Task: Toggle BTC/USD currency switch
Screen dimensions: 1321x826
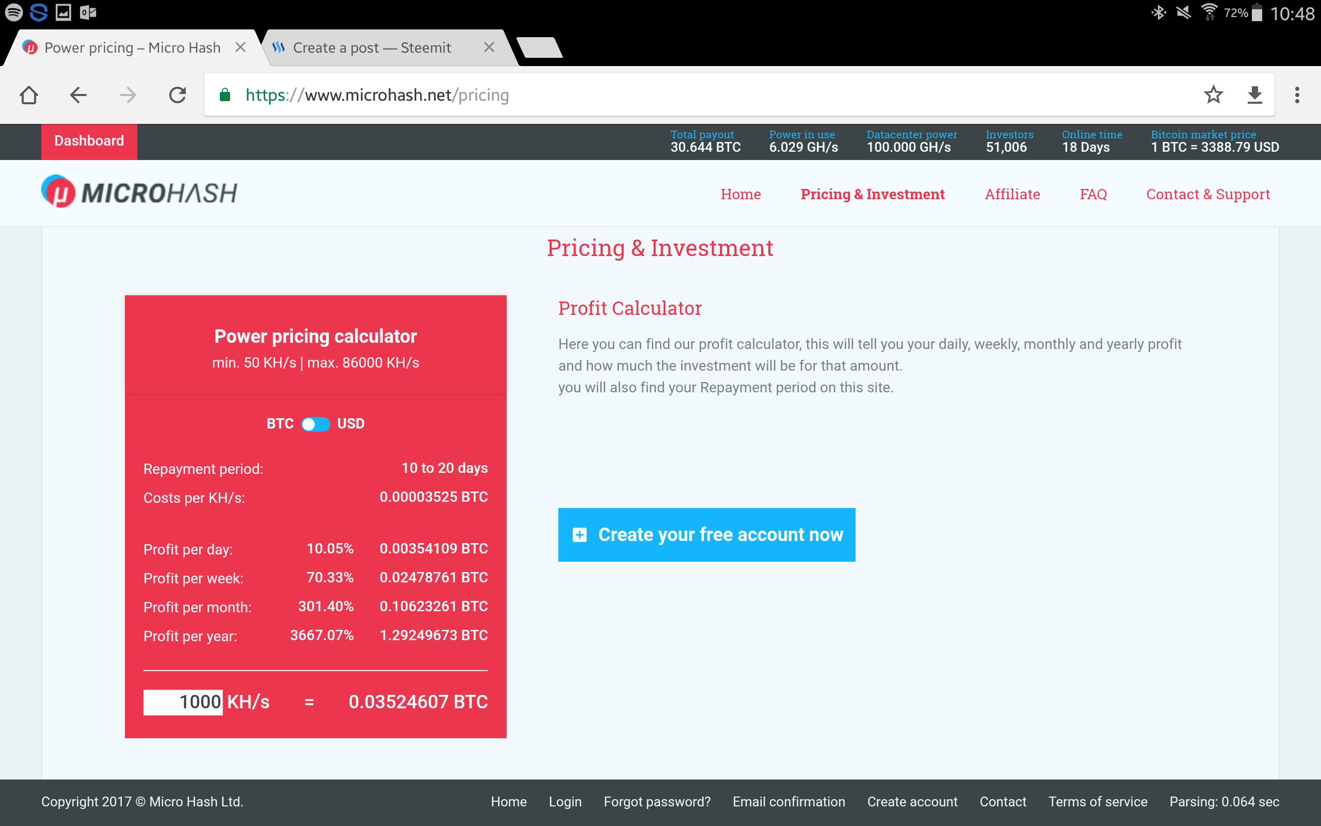Action: pyautogui.click(x=315, y=424)
